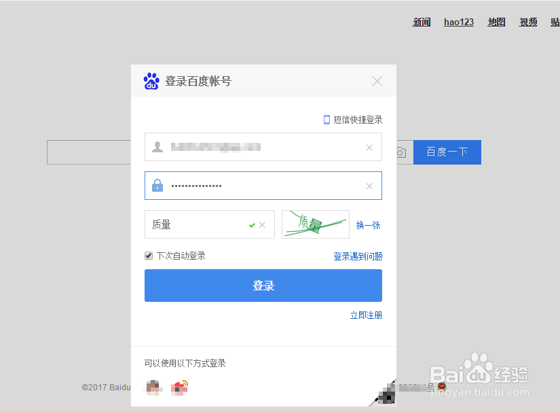
Task: Open 地图 in the top navigation
Action: [x=496, y=22]
